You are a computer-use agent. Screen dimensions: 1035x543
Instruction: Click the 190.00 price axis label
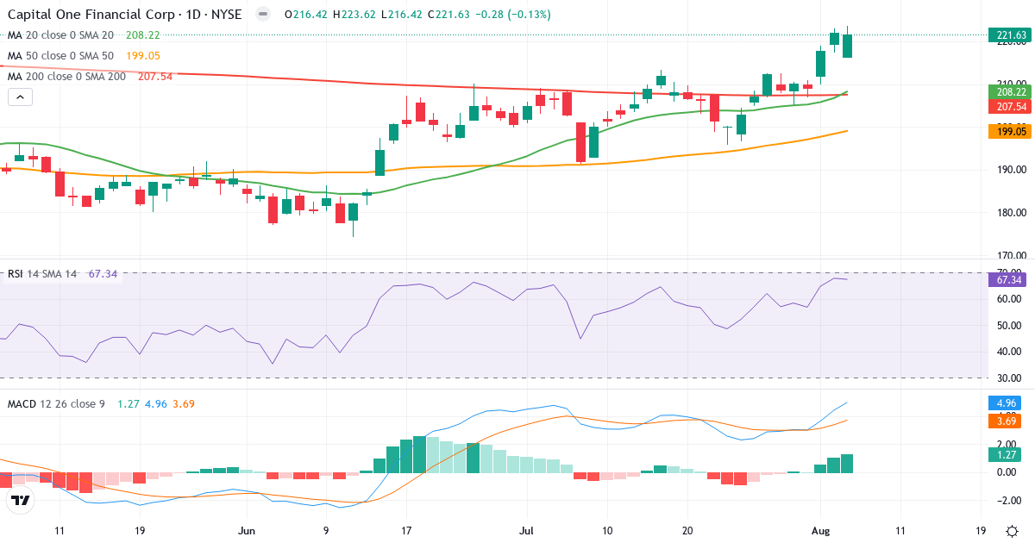coord(1010,170)
